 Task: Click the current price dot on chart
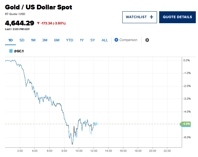(x=96, y=124)
